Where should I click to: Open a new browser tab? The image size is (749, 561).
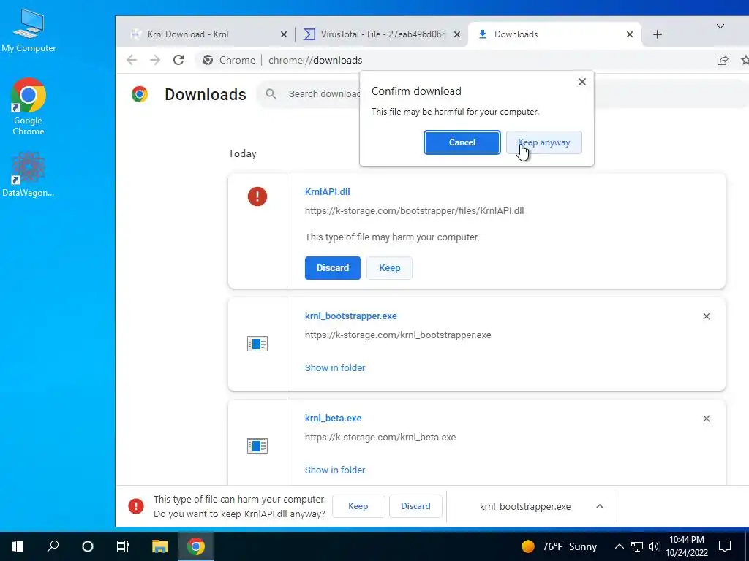click(x=658, y=34)
